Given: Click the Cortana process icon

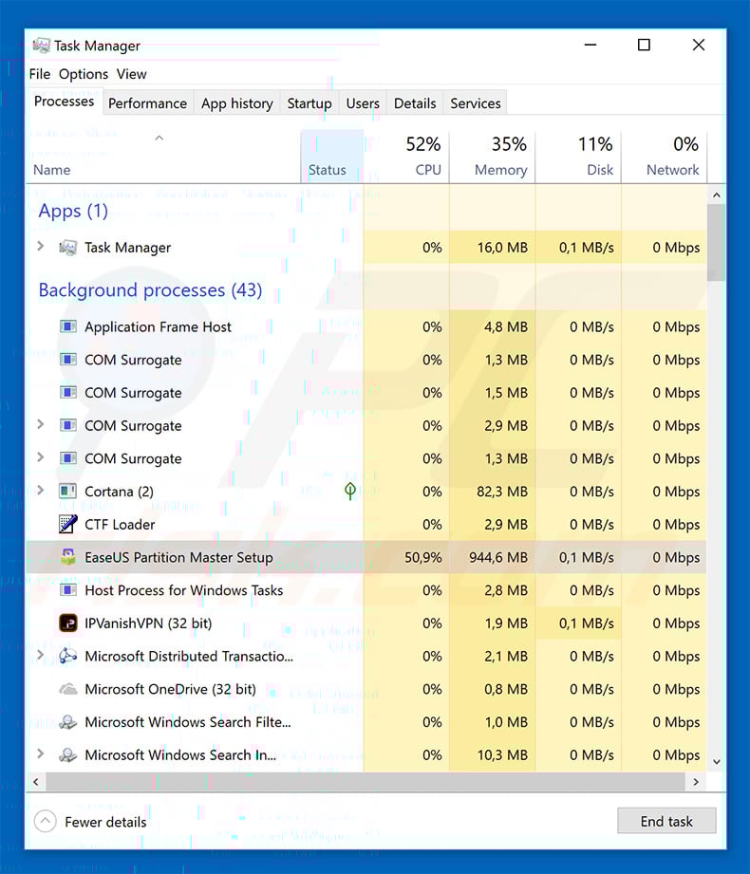Looking at the screenshot, I should tap(68, 491).
